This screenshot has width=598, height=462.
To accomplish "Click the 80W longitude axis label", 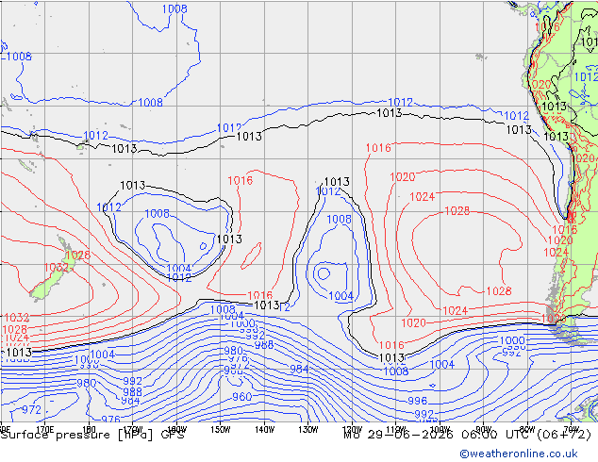I will click(x=527, y=429).
